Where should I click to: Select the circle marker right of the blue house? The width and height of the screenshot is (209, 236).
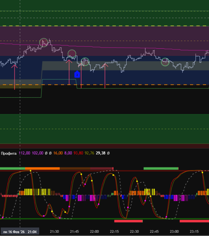click(85, 61)
